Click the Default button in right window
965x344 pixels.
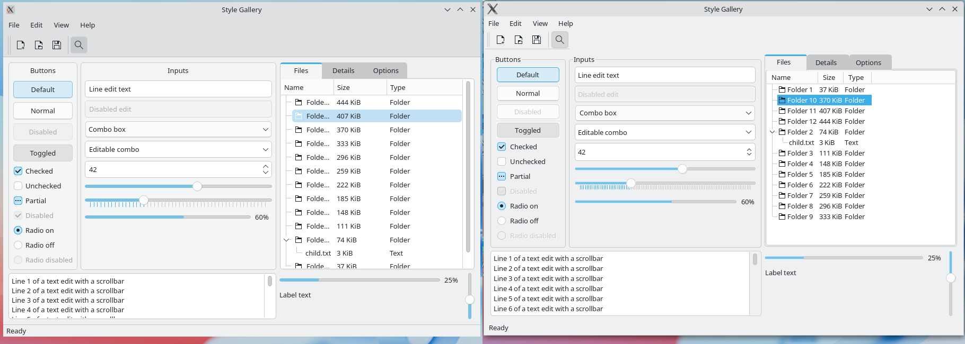click(528, 75)
